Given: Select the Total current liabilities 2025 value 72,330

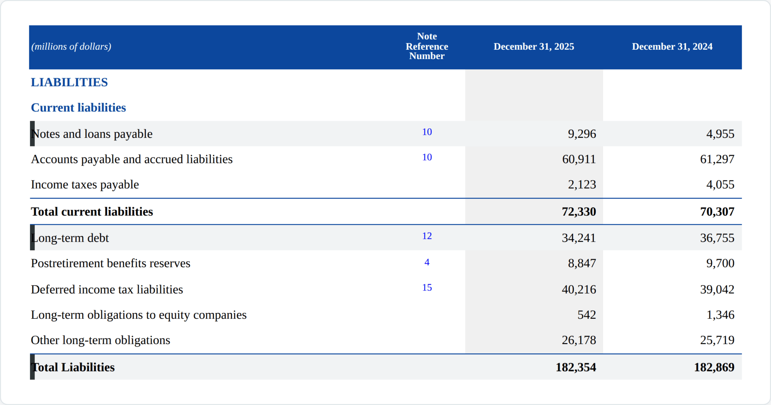Looking at the screenshot, I should tap(579, 212).
